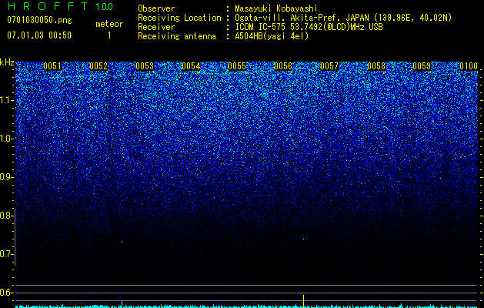This screenshot has width=484, height=308.
Task: Click the 0057 time marker
Action: click(x=329, y=66)
